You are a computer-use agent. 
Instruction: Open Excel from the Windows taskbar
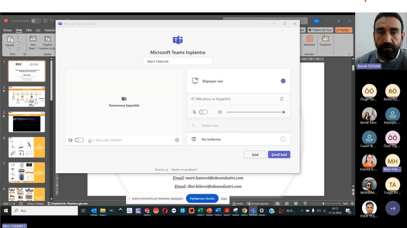click(200, 211)
